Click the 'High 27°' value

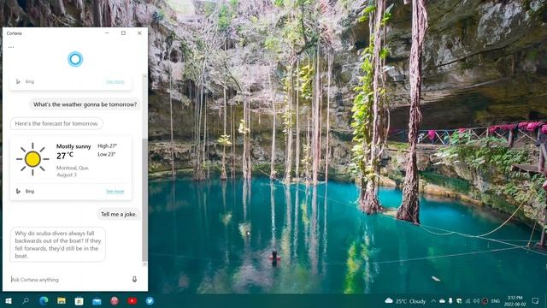click(107, 146)
